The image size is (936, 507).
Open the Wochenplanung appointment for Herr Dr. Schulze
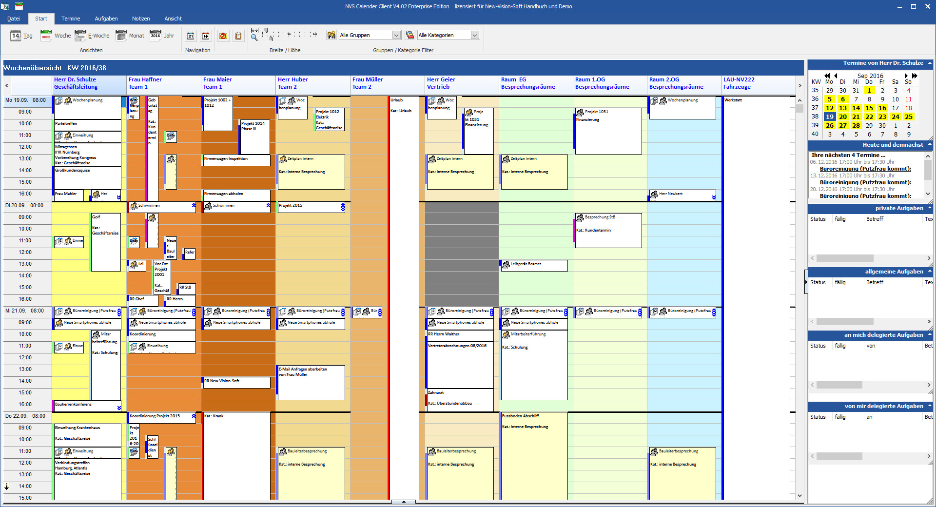87,100
